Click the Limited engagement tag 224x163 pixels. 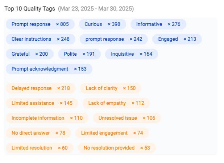coord(112,133)
